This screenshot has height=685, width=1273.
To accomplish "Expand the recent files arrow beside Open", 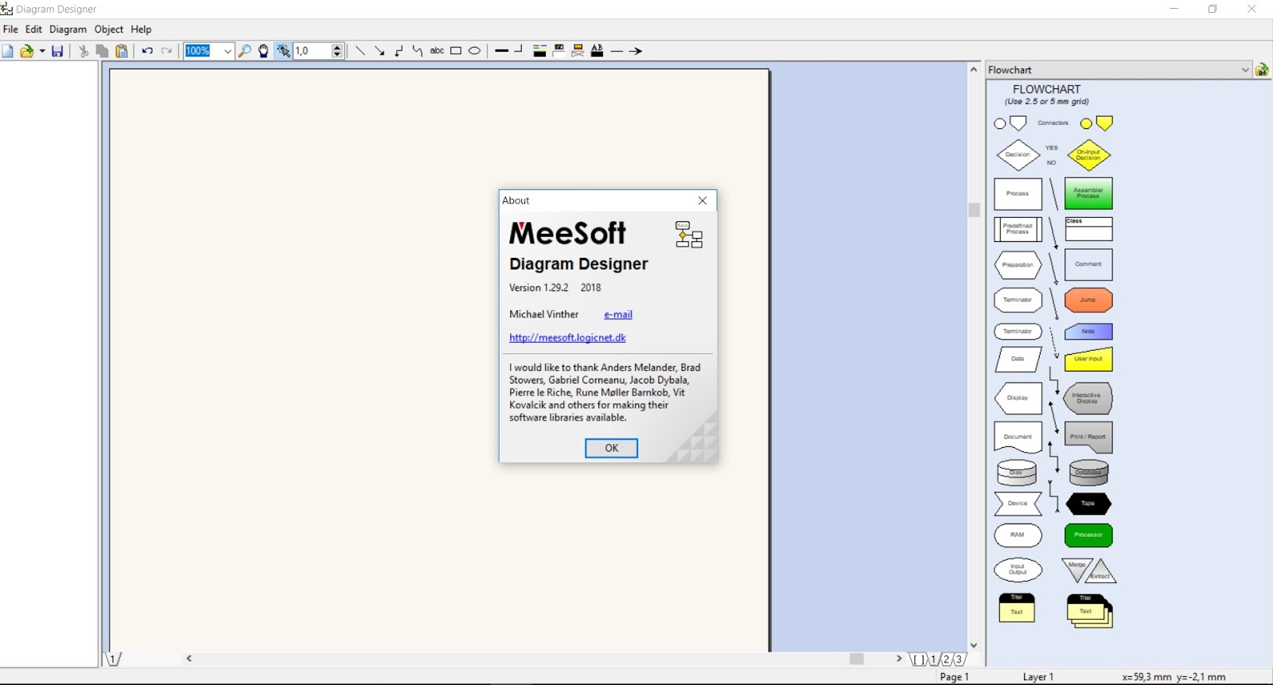I will (x=42, y=51).
